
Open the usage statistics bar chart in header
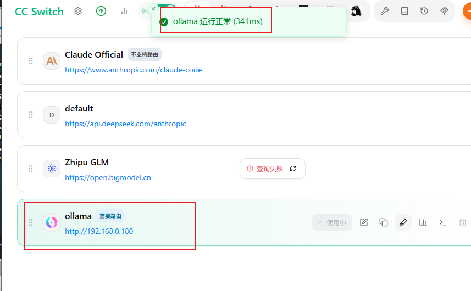pyautogui.click(x=124, y=12)
